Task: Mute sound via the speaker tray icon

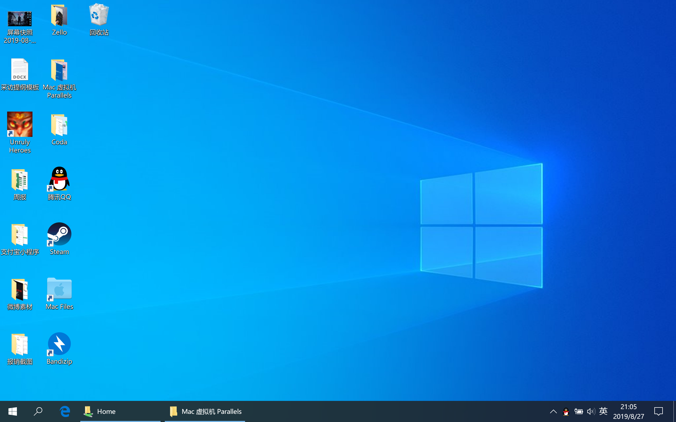Action: pyautogui.click(x=590, y=411)
